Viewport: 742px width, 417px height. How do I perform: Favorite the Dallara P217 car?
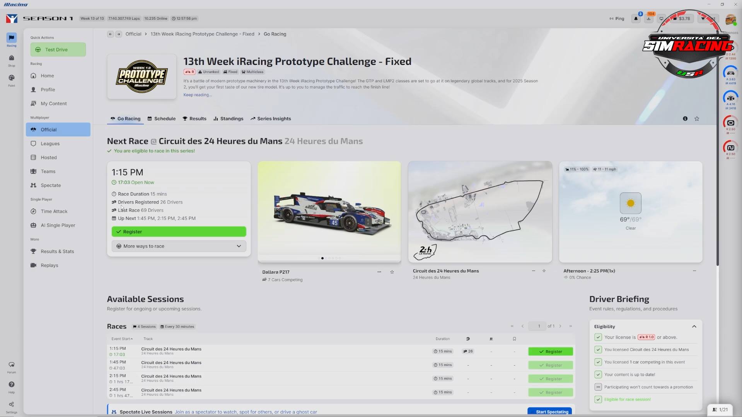pyautogui.click(x=392, y=272)
